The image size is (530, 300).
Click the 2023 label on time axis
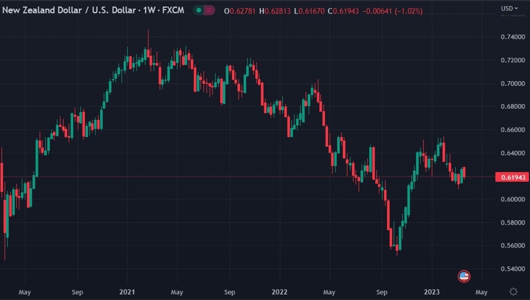(432, 292)
